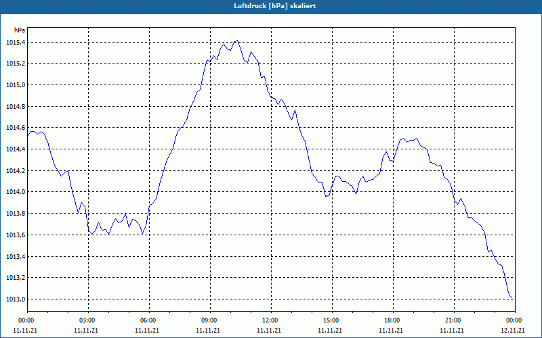The height and width of the screenshot is (338, 542).
Task: Click the 'hPa' unit label
Action: tap(20, 30)
